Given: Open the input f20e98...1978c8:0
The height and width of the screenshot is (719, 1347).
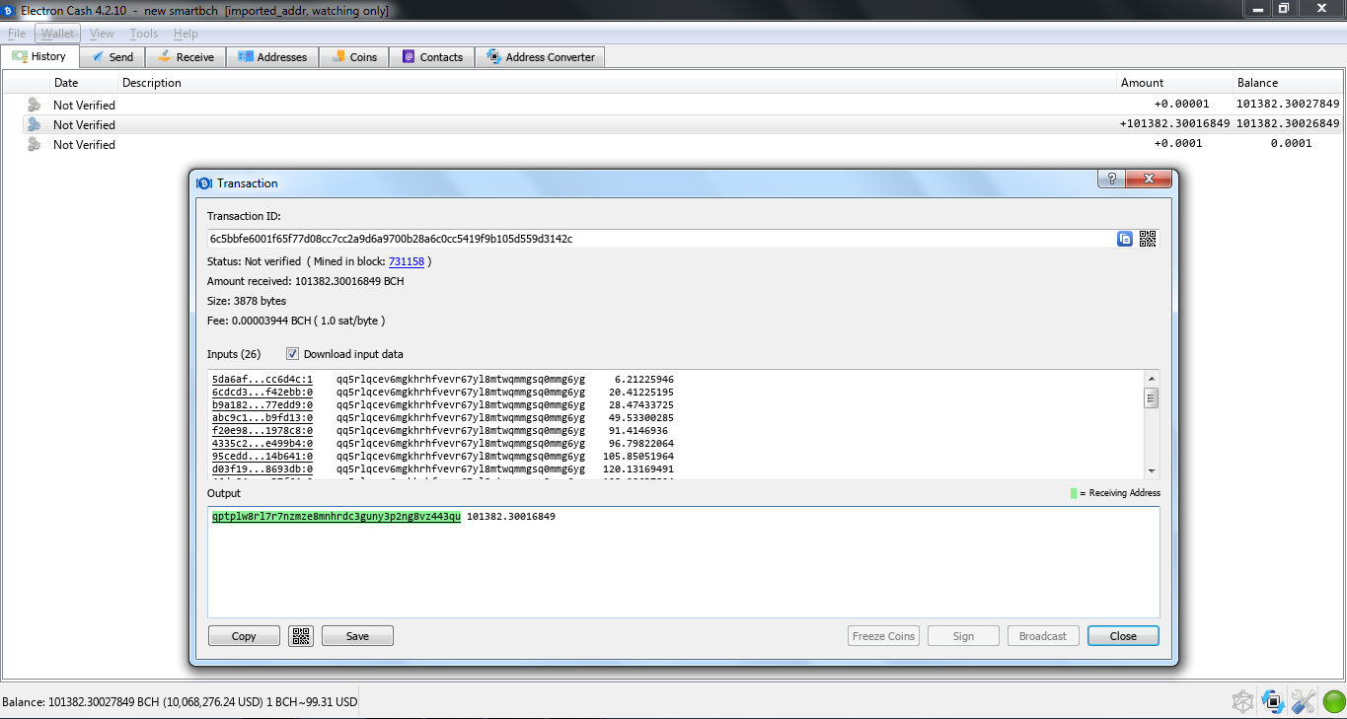Looking at the screenshot, I should (x=262, y=430).
